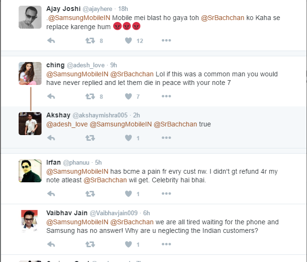
Task: Like Irfan's tweet about refund
Action: coord(128,194)
